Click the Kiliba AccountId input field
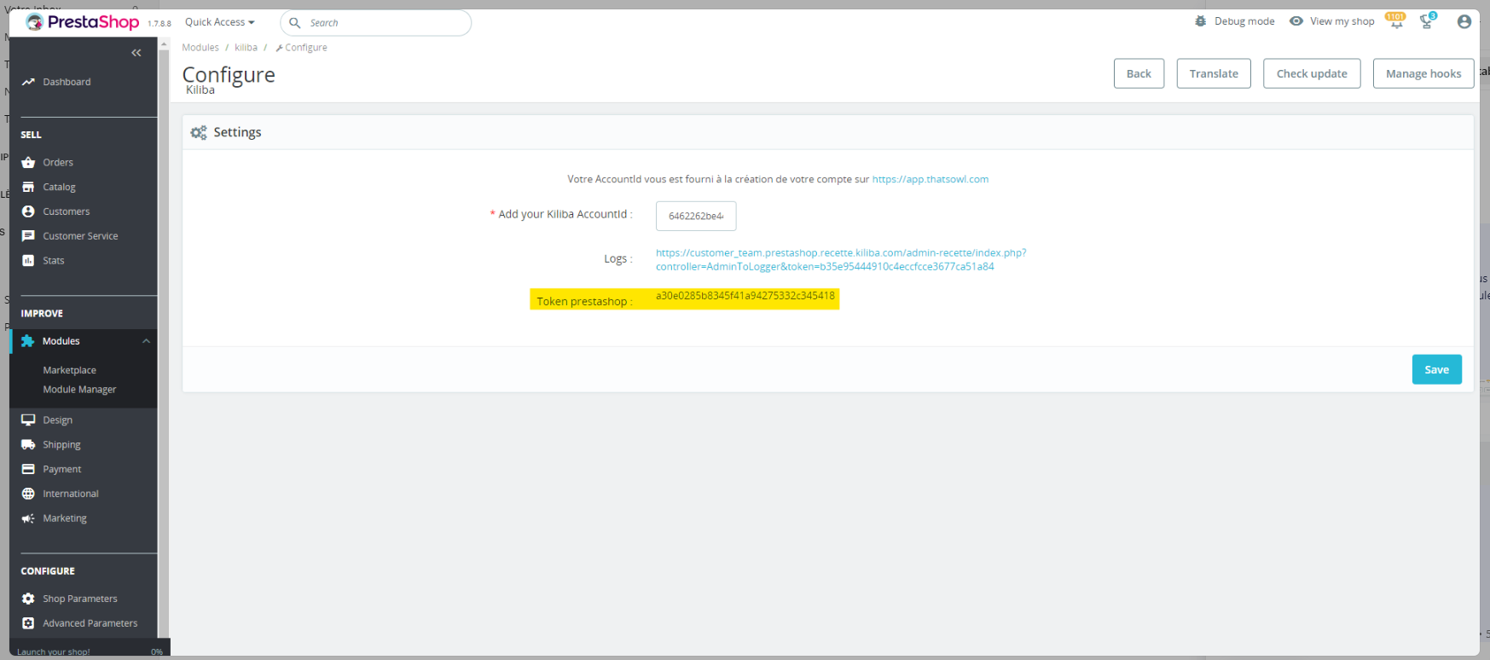Viewport: 1490px width, 660px height. [696, 216]
